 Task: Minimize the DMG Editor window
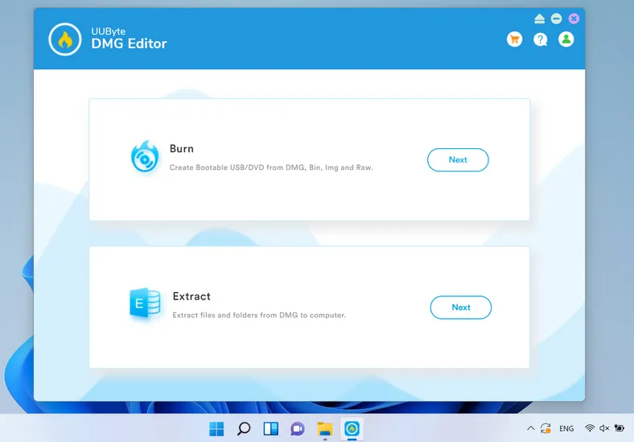click(557, 19)
